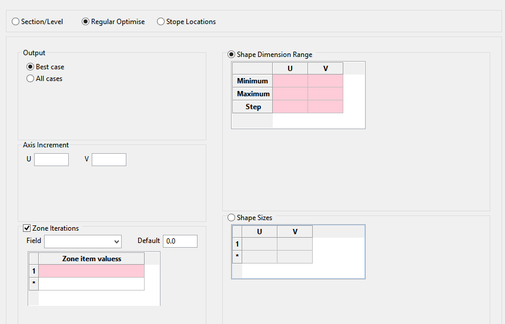This screenshot has height=324, width=505.
Task: Click the Minimum U cell
Action: click(290, 81)
